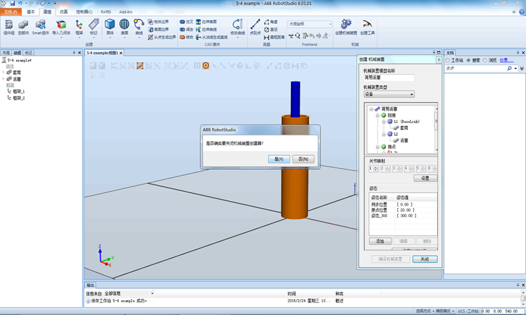Click the 组件组 component group icon
This screenshot has width=526, height=315.
9,27
